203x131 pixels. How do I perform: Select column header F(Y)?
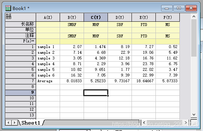168,17
